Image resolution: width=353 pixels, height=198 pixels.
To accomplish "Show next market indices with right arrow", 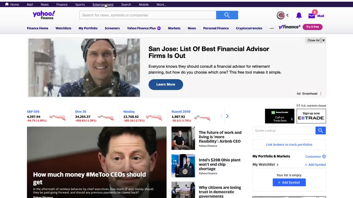I will [x=227, y=116].
